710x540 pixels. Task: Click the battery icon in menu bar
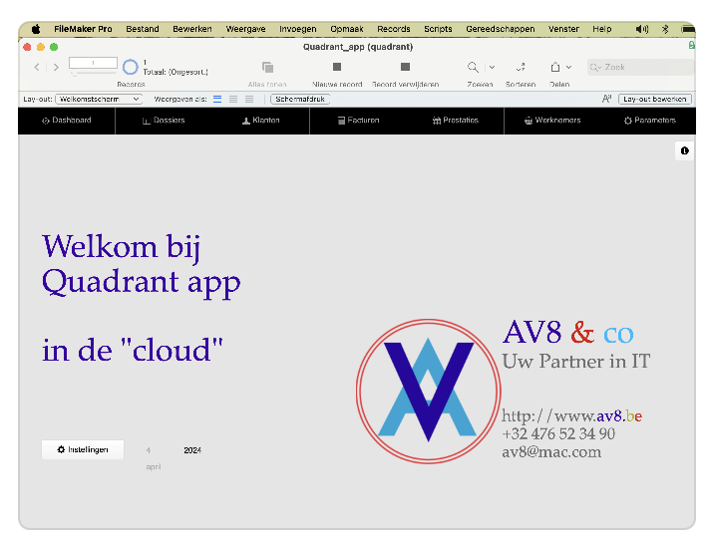(x=688, y=29)
